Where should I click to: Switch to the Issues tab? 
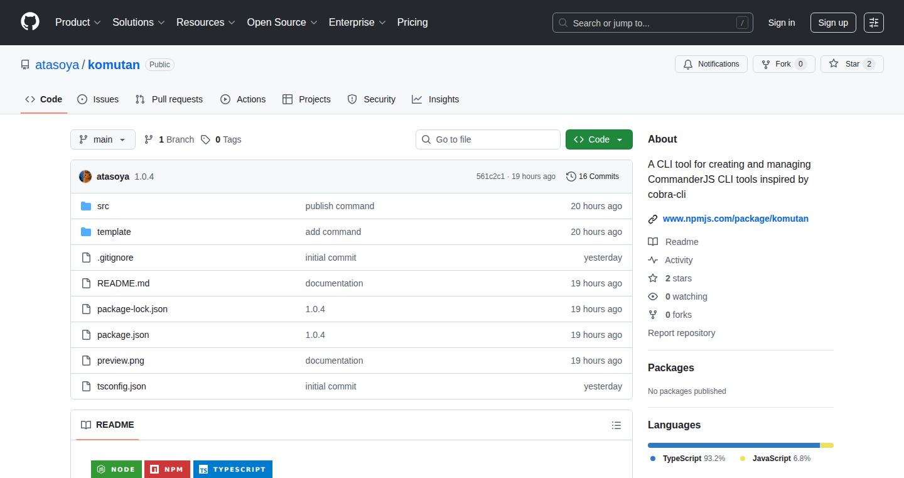pos(98,99)
